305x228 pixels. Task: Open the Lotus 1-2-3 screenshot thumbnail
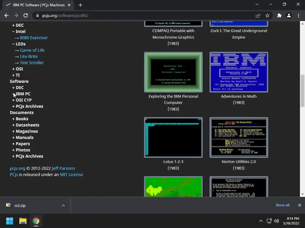pos(173,137)
